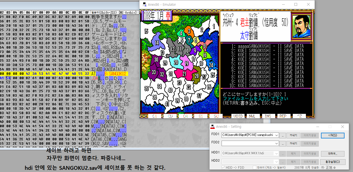Viewport: 353px width, 172px height.
Task: Open the 대하여... about dialog
Action: (x=332, y=154)
